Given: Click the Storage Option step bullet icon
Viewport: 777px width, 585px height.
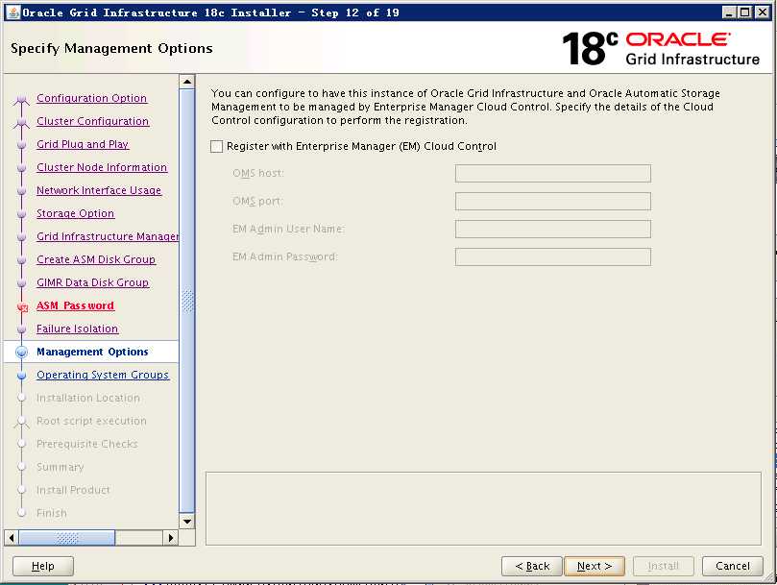Looking at the screenshot, I should coord(21,213).
